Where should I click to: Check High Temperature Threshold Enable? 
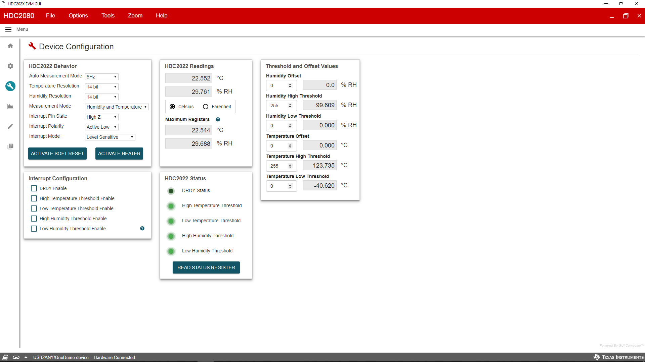coord(34,198)
